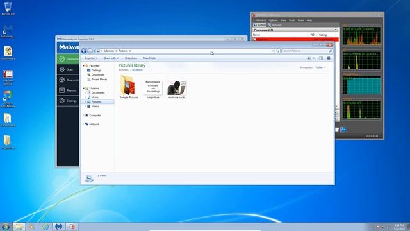Click Dashboard in Malwarebytes sidebar

pyautogui.click(x=68, y=59)
